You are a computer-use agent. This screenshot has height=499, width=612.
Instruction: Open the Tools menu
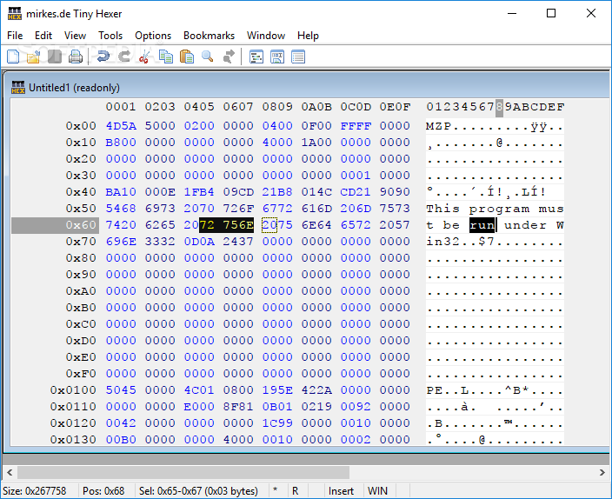[110, 36]
